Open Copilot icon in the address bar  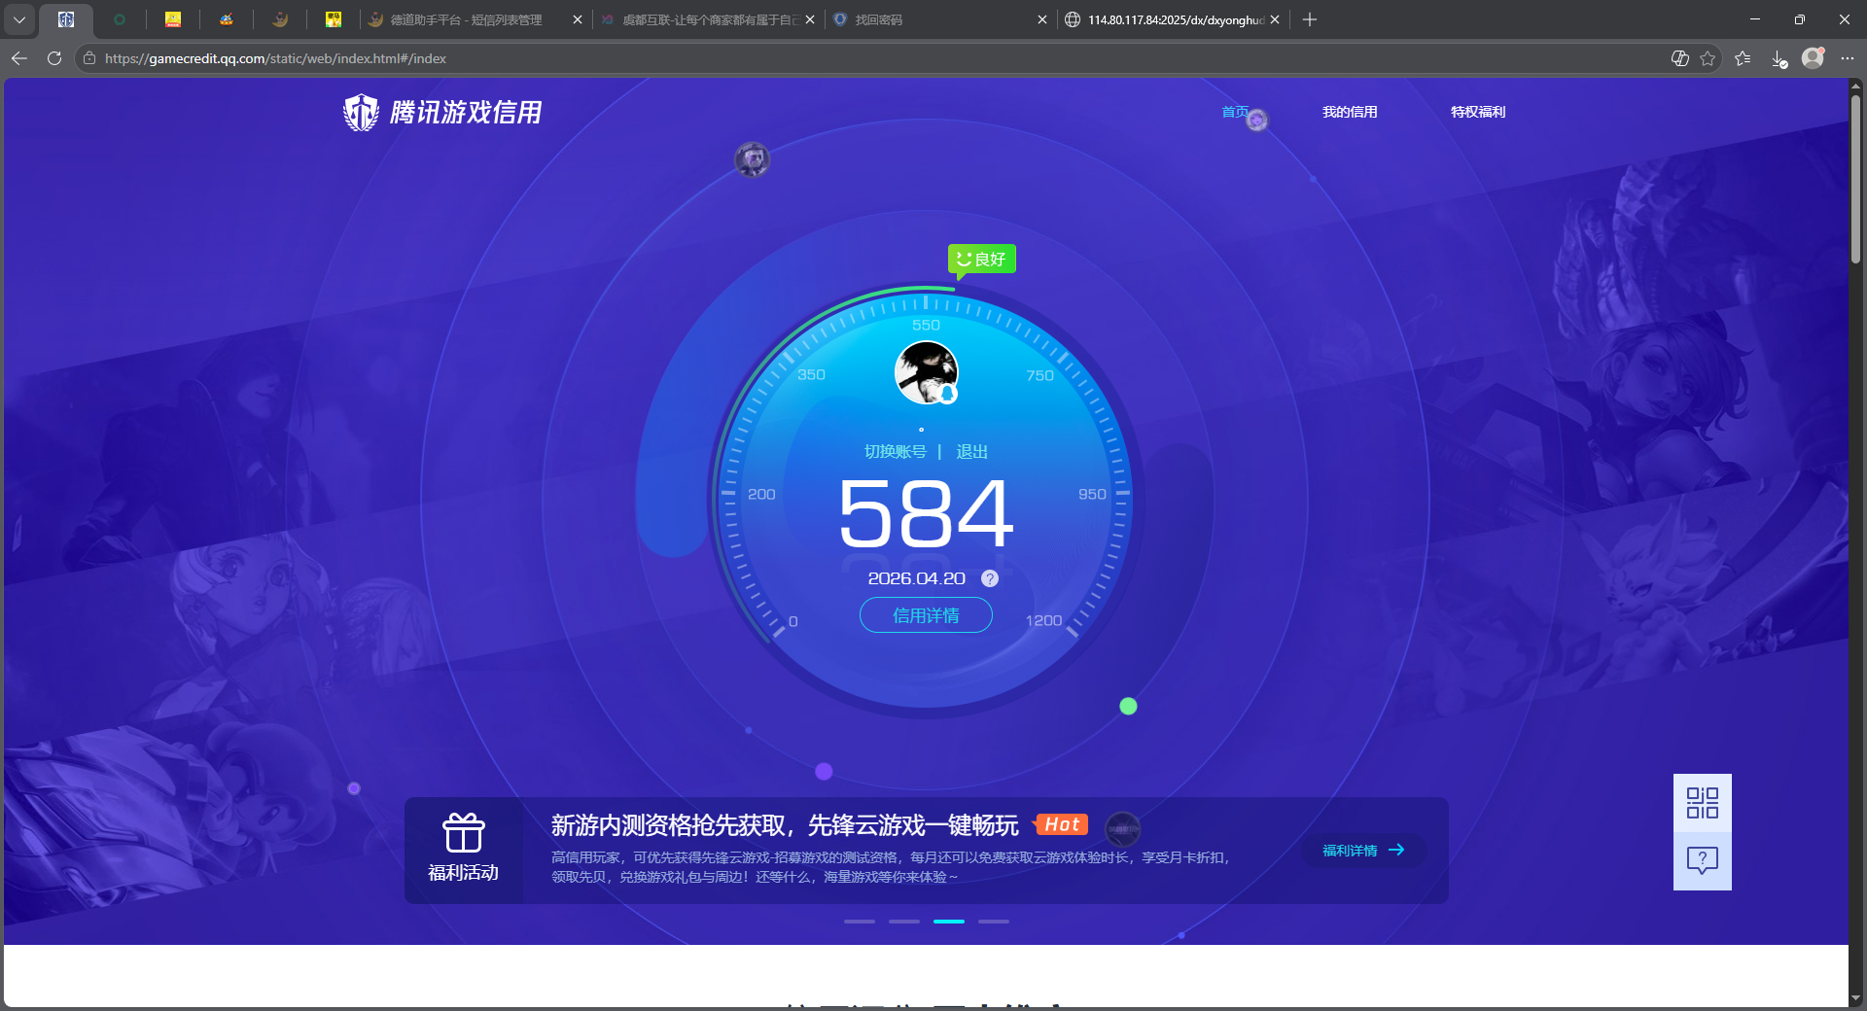click(1679, 58)
